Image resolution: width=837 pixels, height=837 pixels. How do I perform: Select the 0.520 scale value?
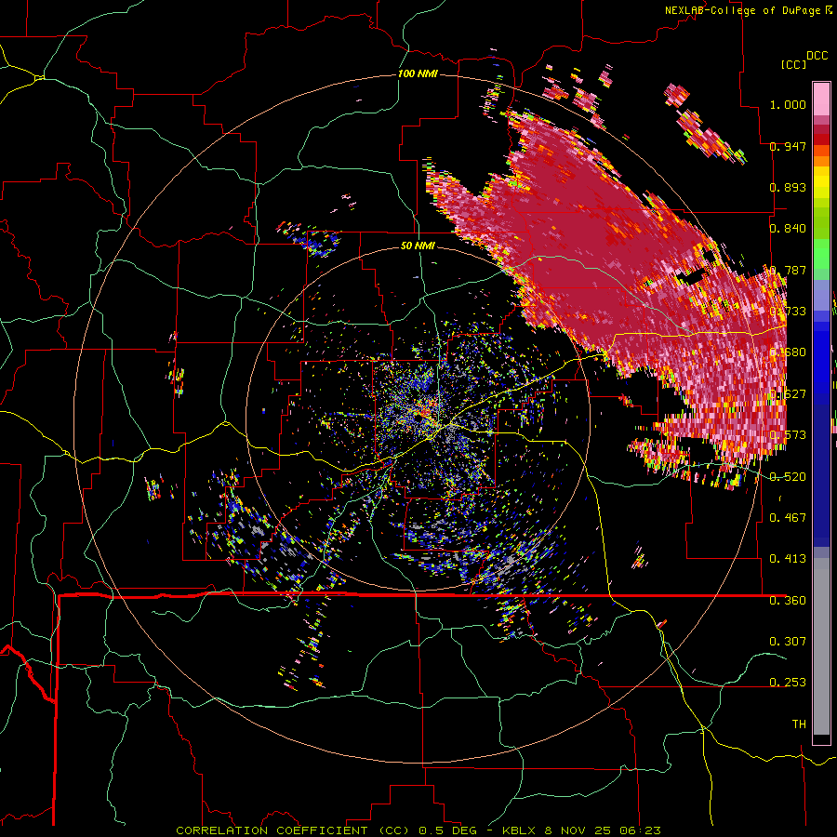[788, 477]
